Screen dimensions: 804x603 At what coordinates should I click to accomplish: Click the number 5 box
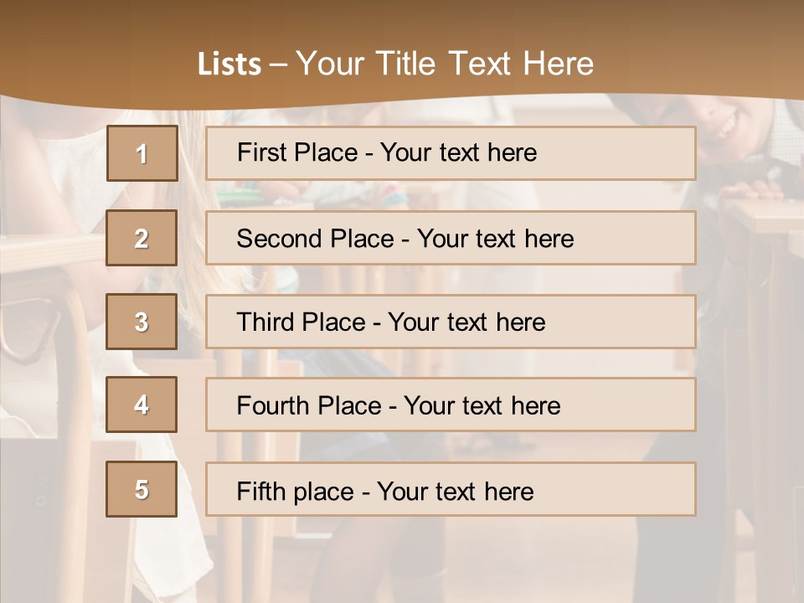coord(142,489)
